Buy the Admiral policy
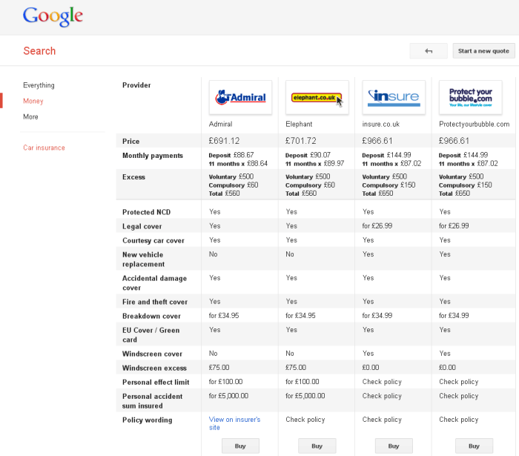 (240, 446)
